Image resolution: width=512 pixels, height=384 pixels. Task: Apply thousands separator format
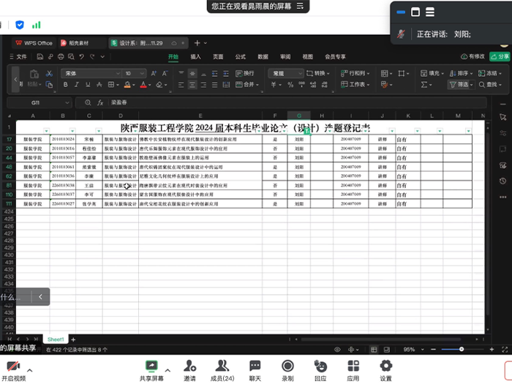point(301,85)
